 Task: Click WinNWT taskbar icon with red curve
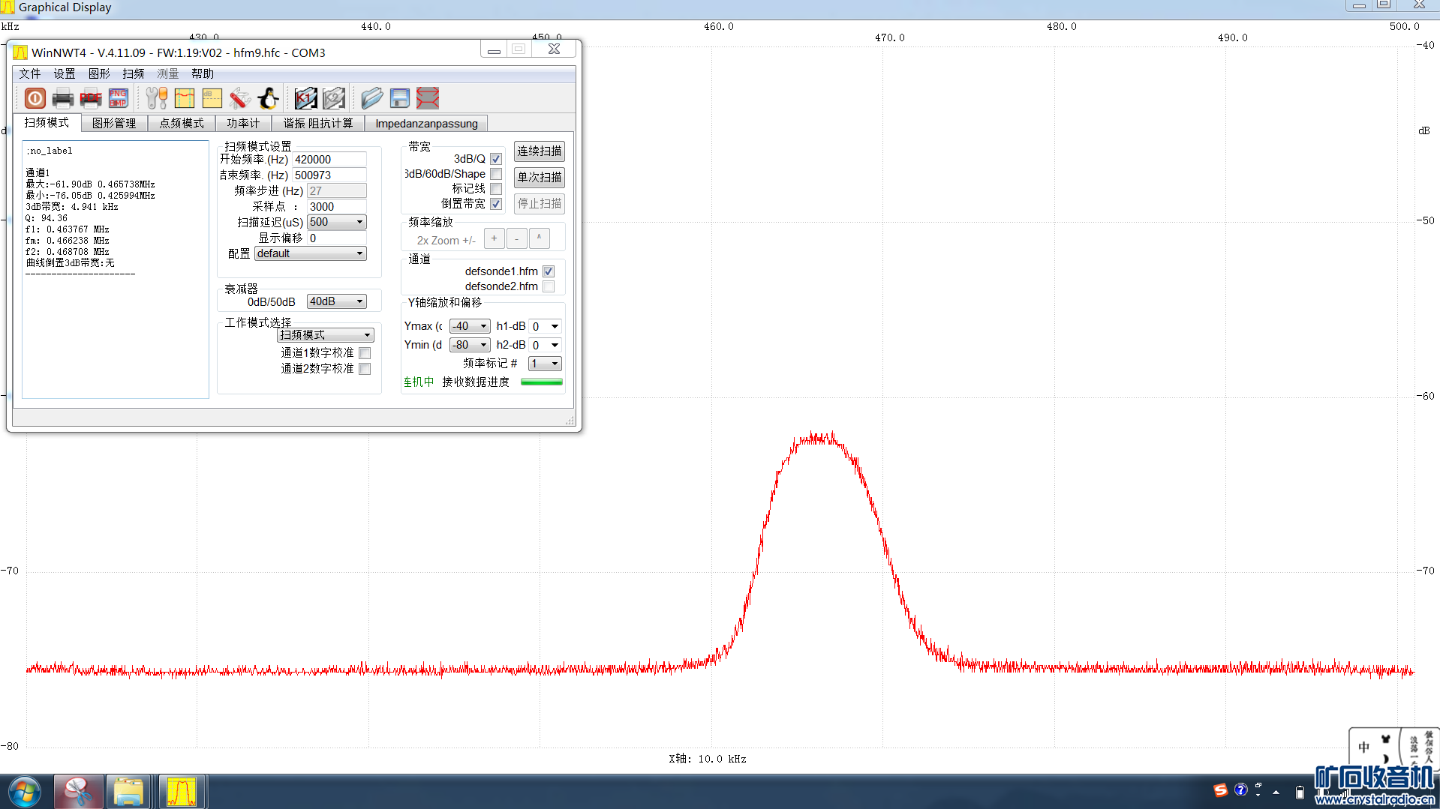click(x=181, y=792)
